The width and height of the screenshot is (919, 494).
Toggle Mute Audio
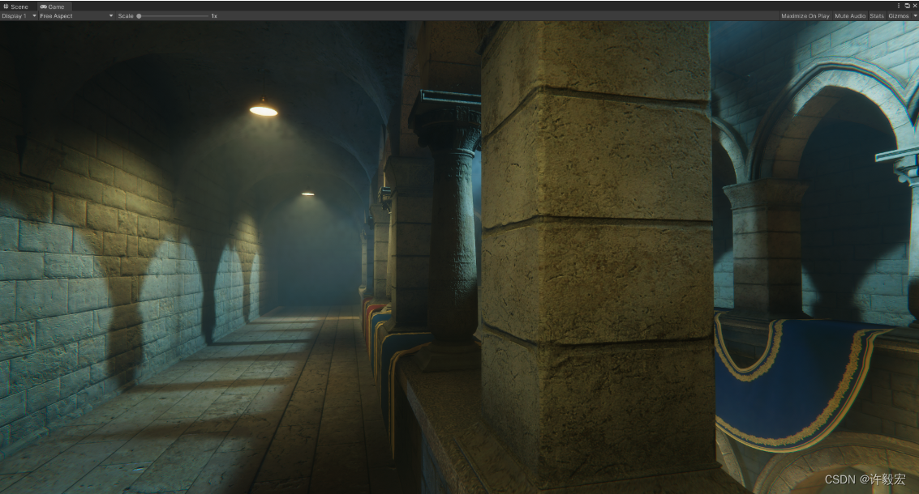848,15
